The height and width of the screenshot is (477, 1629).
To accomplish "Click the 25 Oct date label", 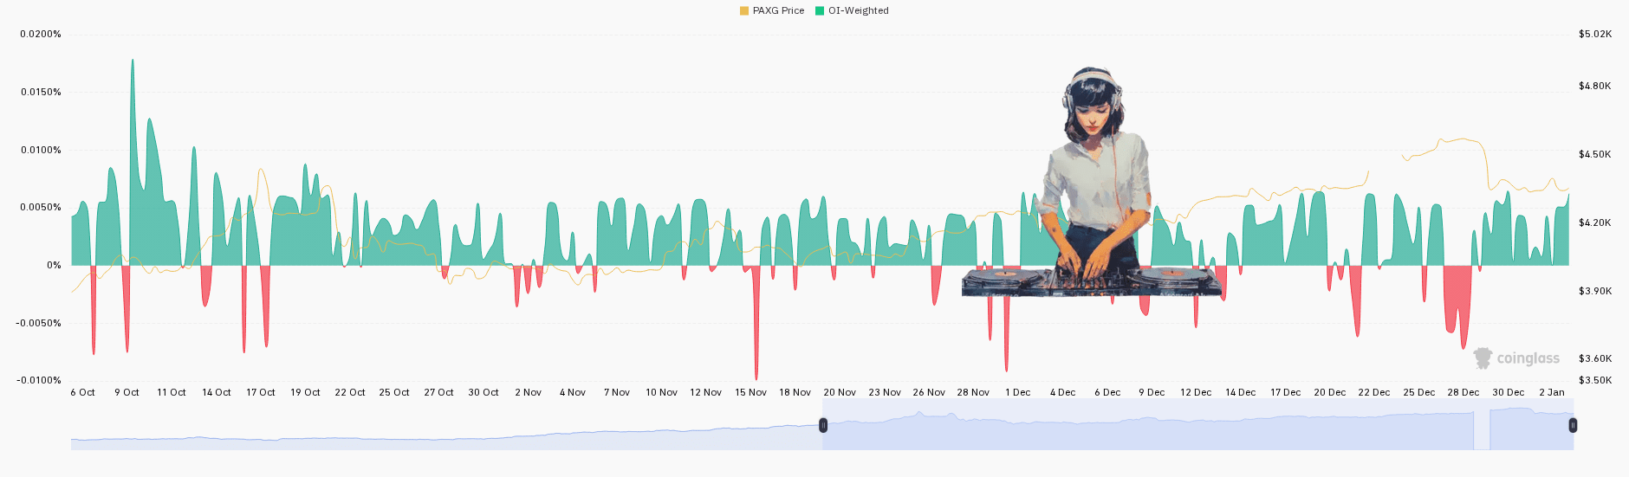I will 394,392.
